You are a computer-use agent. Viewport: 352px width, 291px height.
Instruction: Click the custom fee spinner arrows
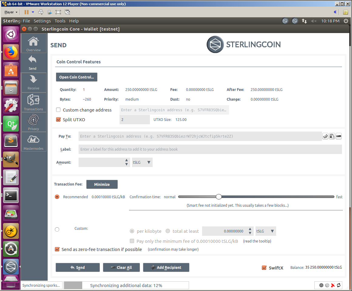[x=250, y=231]
